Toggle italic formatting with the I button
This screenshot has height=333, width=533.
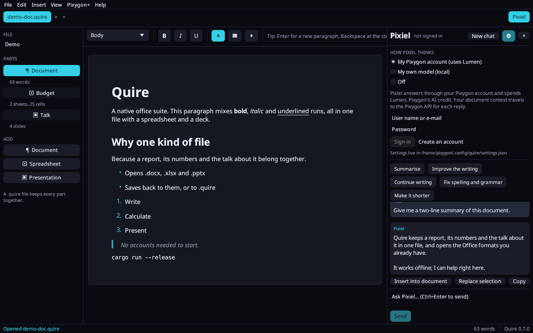pyautogui.click(x=180, y=36)
